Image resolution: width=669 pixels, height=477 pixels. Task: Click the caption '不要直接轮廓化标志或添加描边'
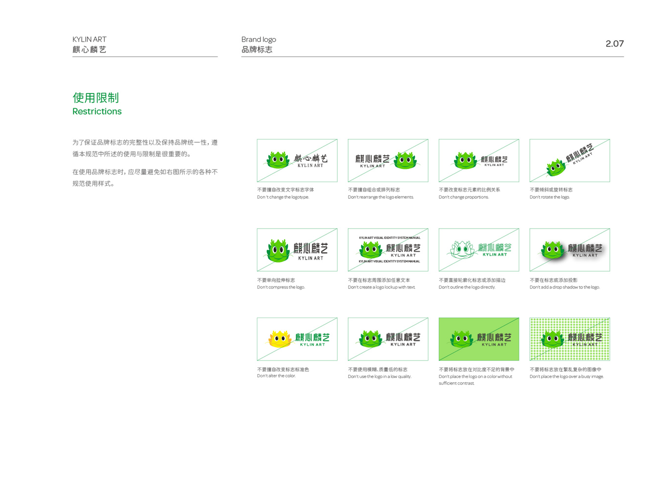tap(472, 280)
